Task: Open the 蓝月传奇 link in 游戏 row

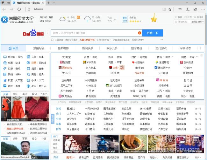Action: tap(181, 109)
